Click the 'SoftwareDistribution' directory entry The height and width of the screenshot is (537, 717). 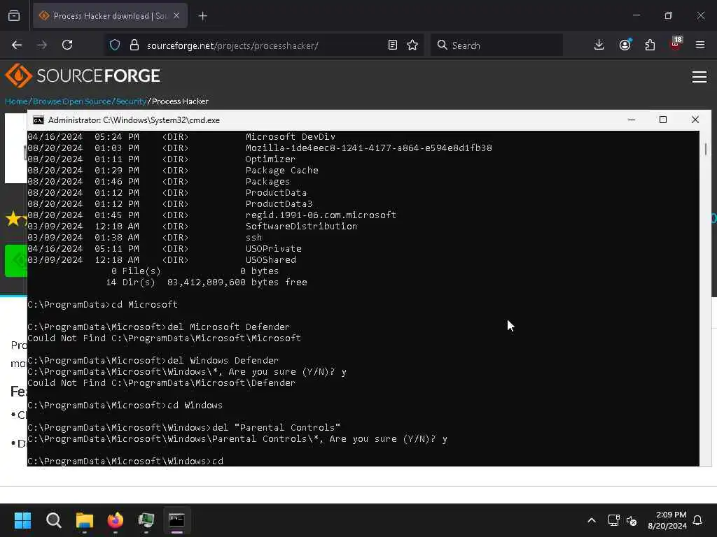(301, 227)
